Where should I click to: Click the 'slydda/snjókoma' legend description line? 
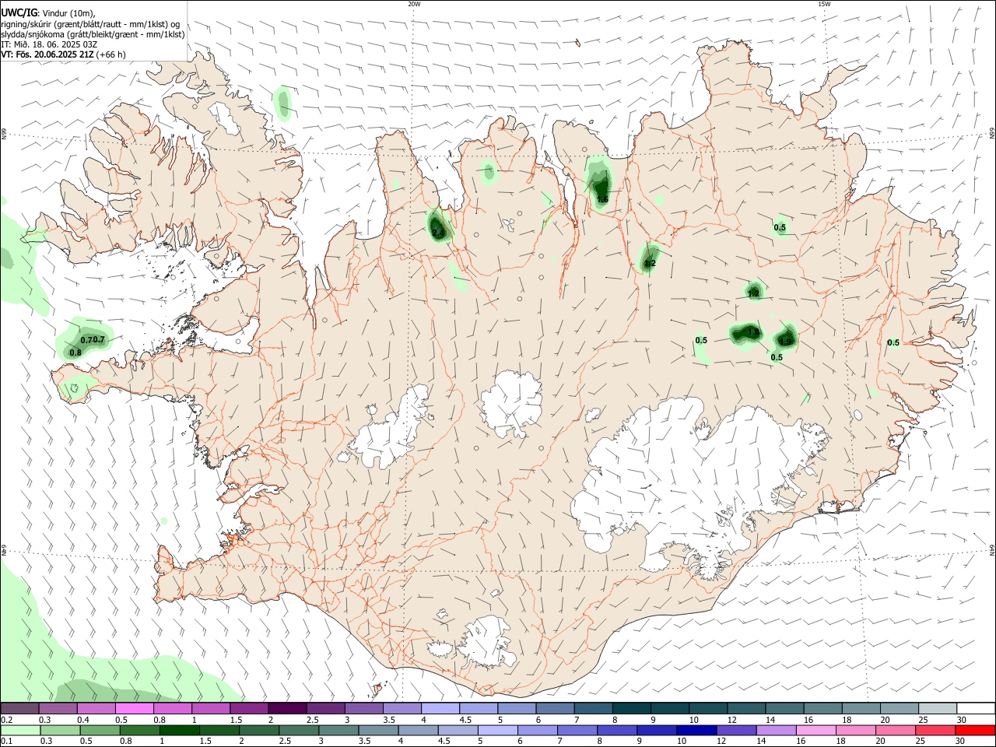click(x=93, y=34)
